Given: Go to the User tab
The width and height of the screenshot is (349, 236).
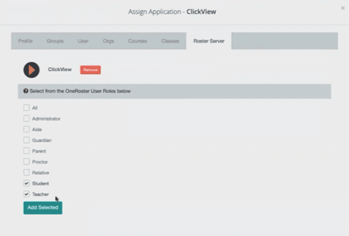Looking at the screenshot, I should (83, 41).
